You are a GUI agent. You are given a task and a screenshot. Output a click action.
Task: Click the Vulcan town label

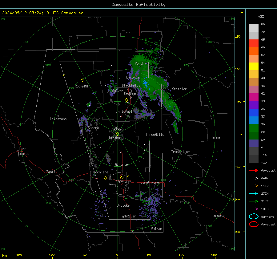pyautogui.click(x=156, y=229)
